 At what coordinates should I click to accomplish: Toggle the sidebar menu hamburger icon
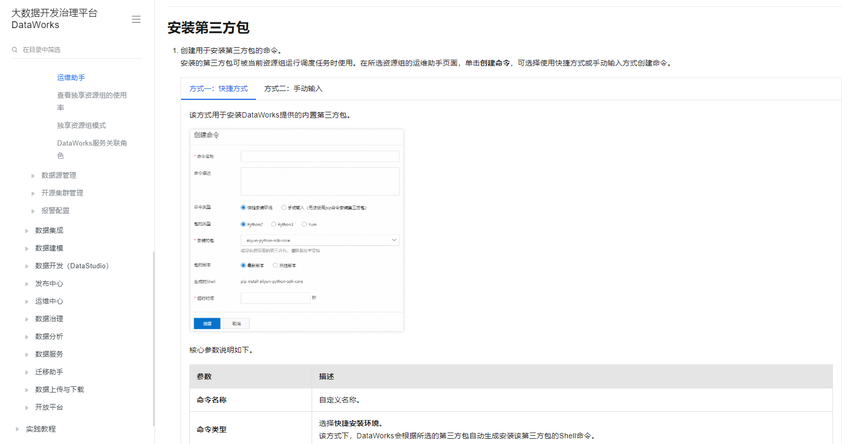tap(136, 19)
